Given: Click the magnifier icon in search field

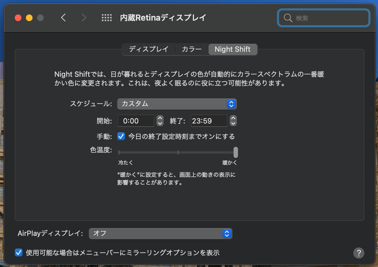Looking at the screenshot, I should 288,18.
